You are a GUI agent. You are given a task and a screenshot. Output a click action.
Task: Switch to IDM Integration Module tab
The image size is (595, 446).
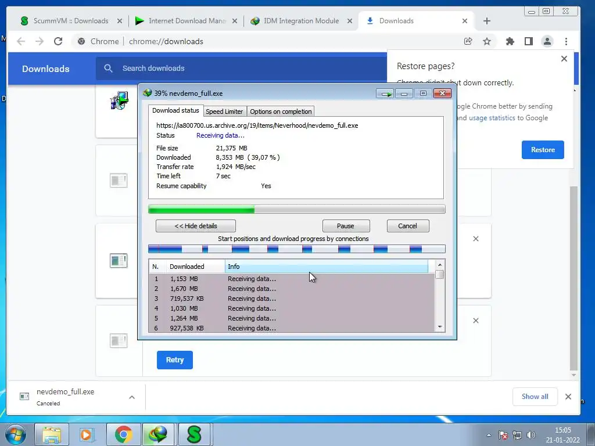(x=301, y=21)
